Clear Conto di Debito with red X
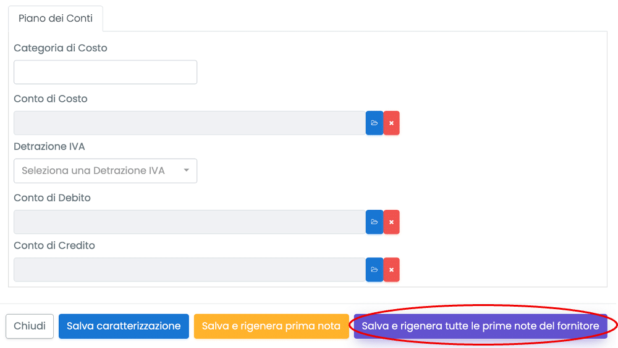 391,222
